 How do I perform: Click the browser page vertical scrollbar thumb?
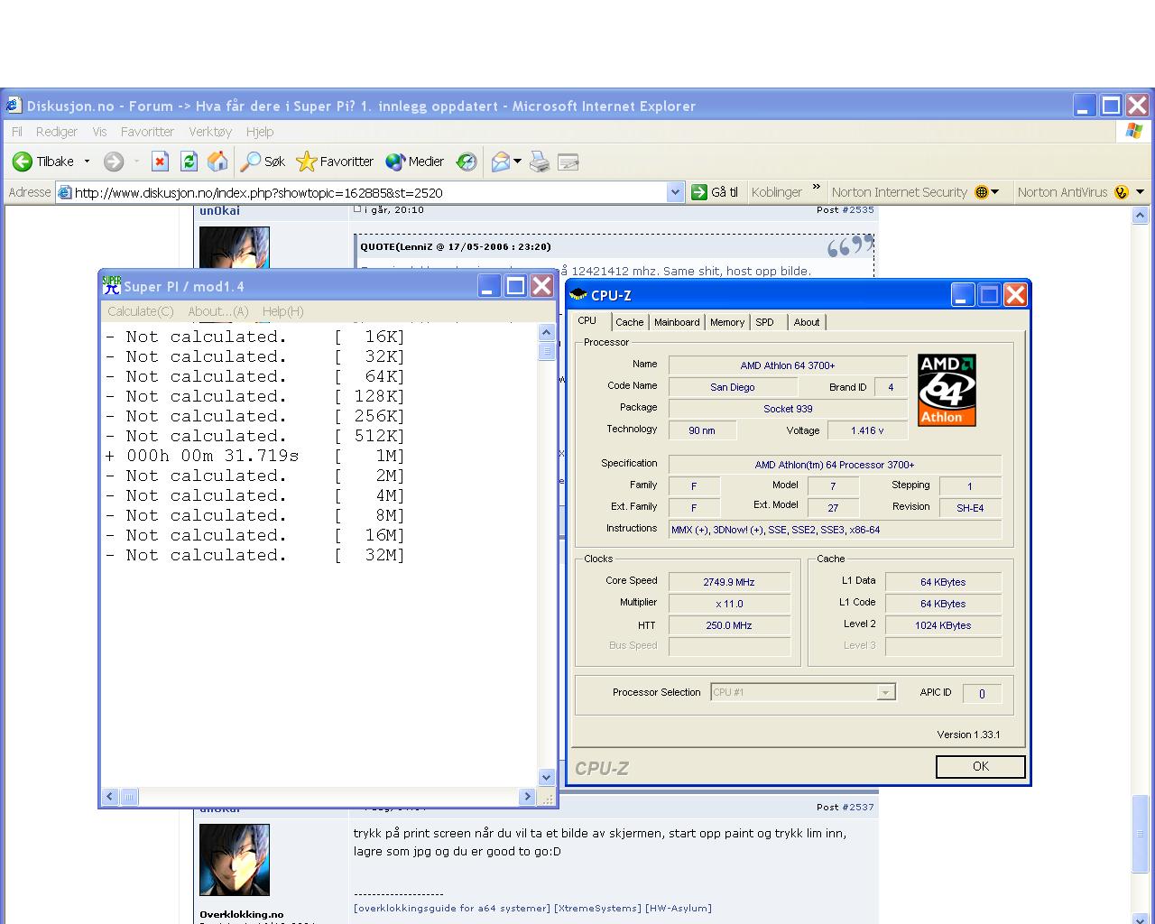[1140, 833]
